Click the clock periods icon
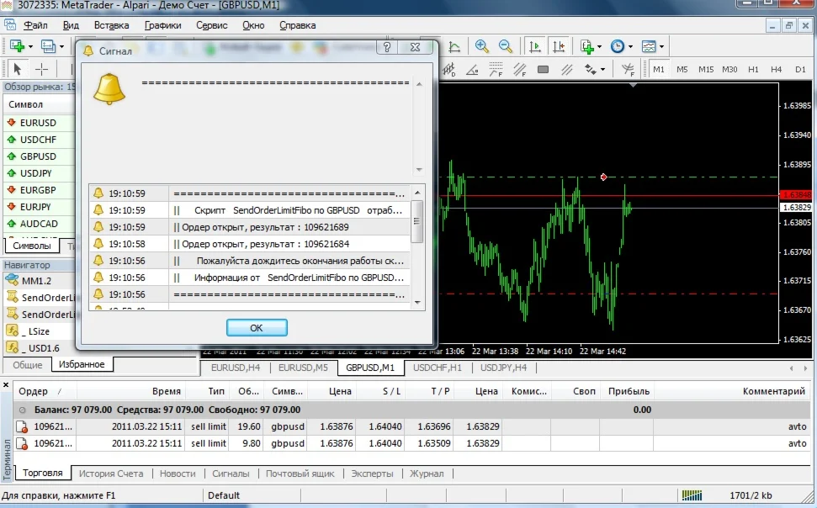Viewport: 817px width, 508px height. [617, 47]
